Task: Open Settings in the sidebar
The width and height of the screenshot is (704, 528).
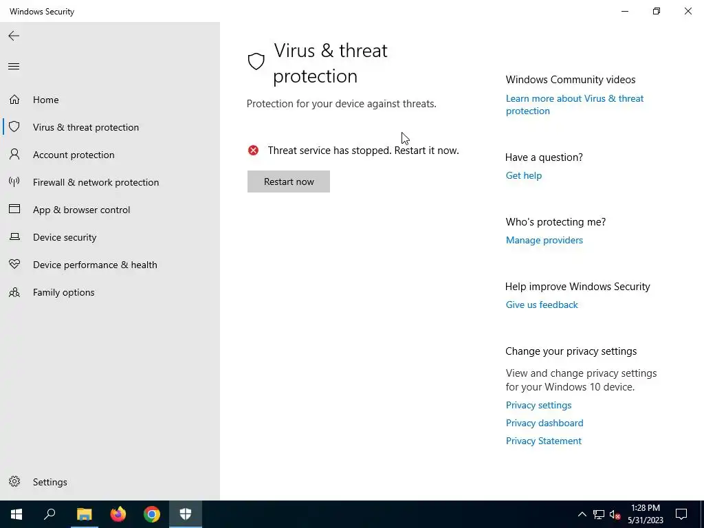Action: pos(110,482)
